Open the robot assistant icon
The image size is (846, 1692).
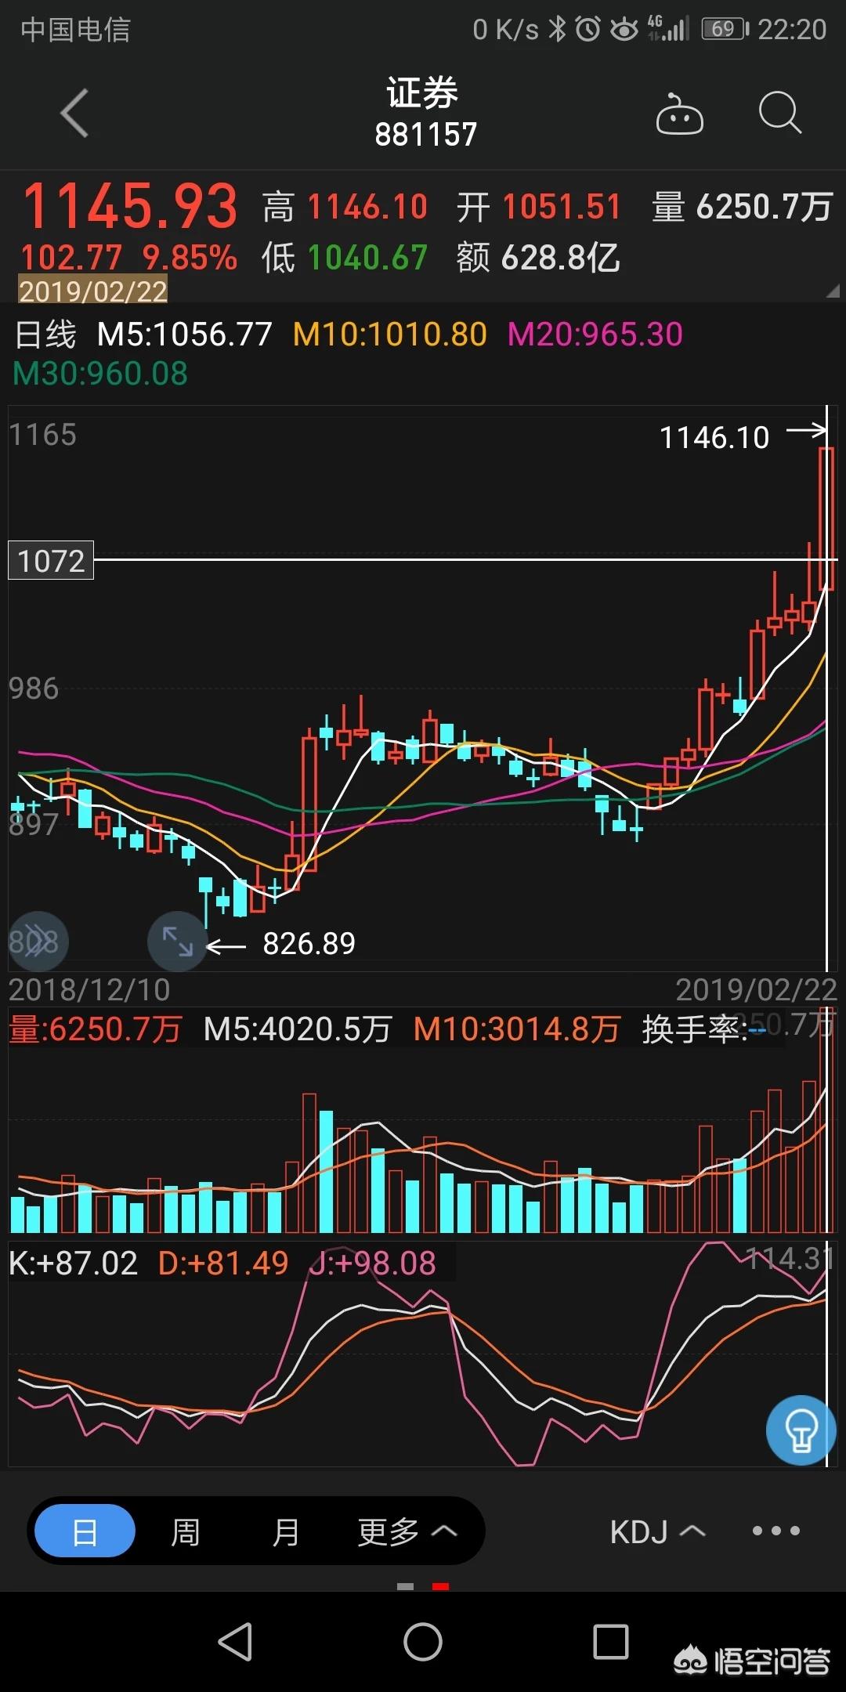coord(679,115)
